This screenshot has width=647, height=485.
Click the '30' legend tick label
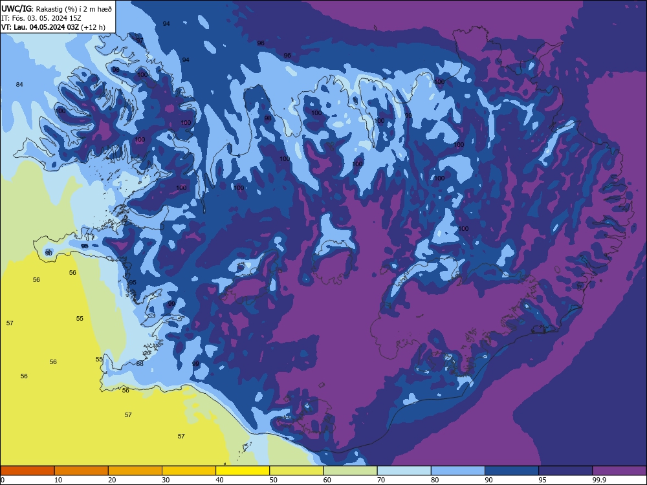166,480
